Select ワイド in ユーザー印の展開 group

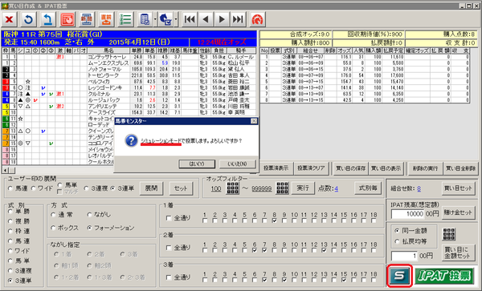coord(33,188)
